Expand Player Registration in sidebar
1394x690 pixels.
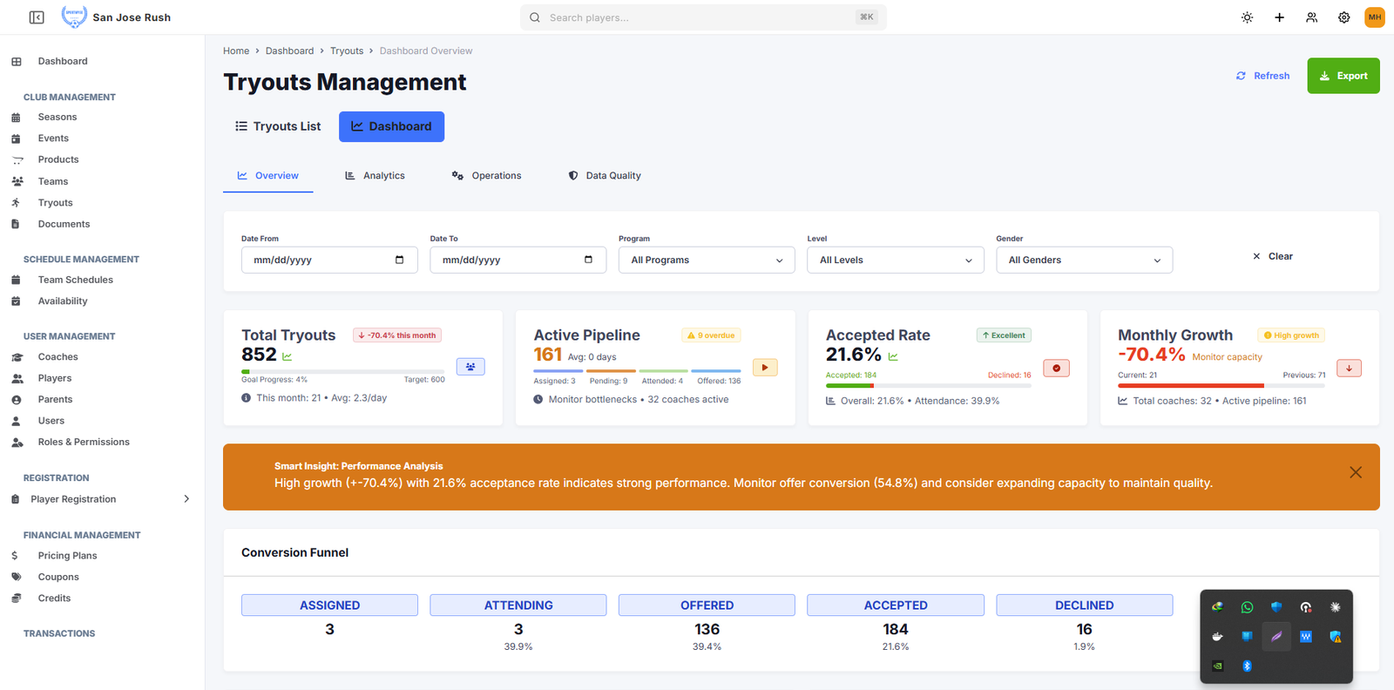(x=186, y=499)
